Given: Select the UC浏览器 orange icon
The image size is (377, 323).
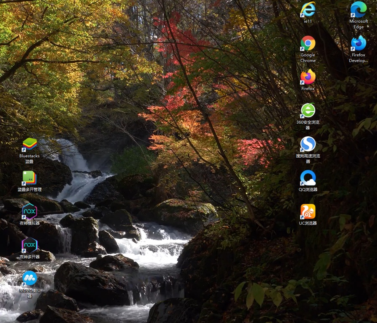Looking at the screenshot, I should (308, 212).
